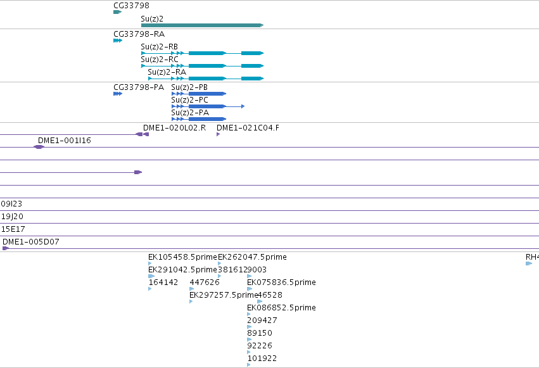The image size is (539, 368).
Task: Open the EK297257.5prime EST label
Action: tap(224, 295)
